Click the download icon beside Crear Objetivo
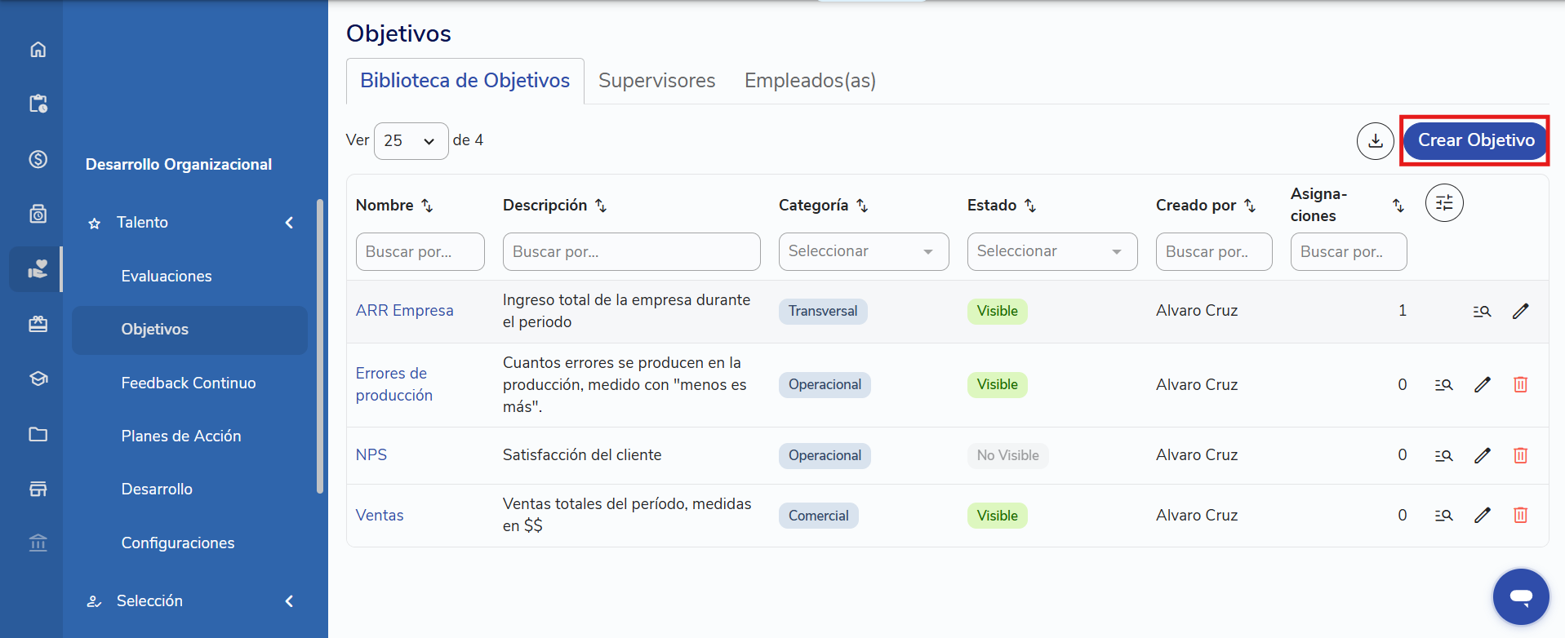 pos(1376,141)
